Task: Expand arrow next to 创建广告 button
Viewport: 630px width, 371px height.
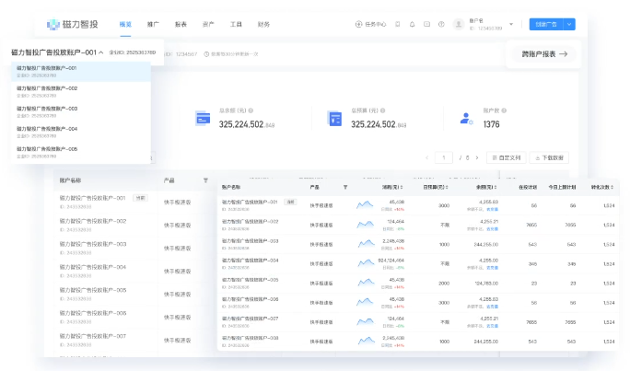Action: [x=568, y=24]
